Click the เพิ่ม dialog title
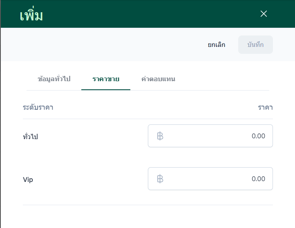Image resolution: width=295 pixels, height=228 pixels. [31, 15]
